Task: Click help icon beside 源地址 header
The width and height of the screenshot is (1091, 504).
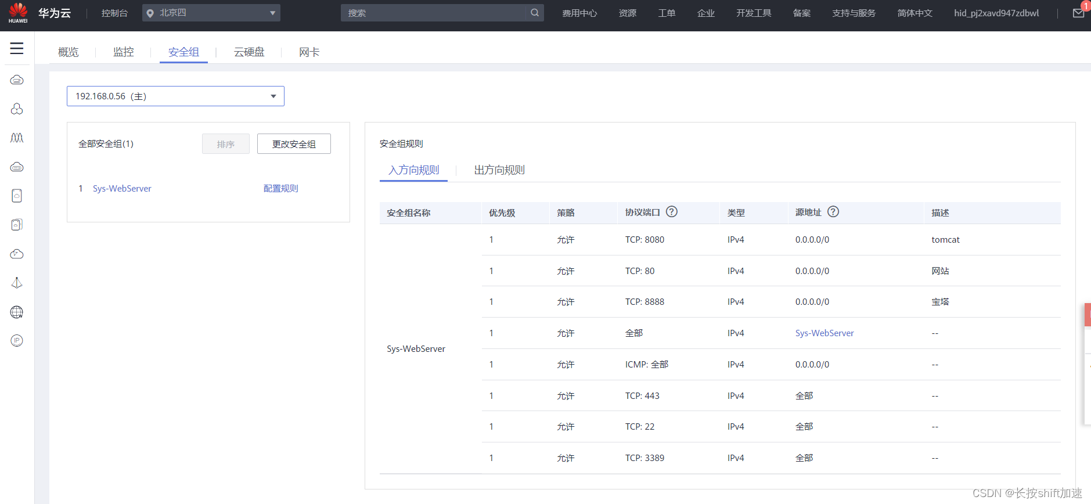Action: [x=833, y=212]
